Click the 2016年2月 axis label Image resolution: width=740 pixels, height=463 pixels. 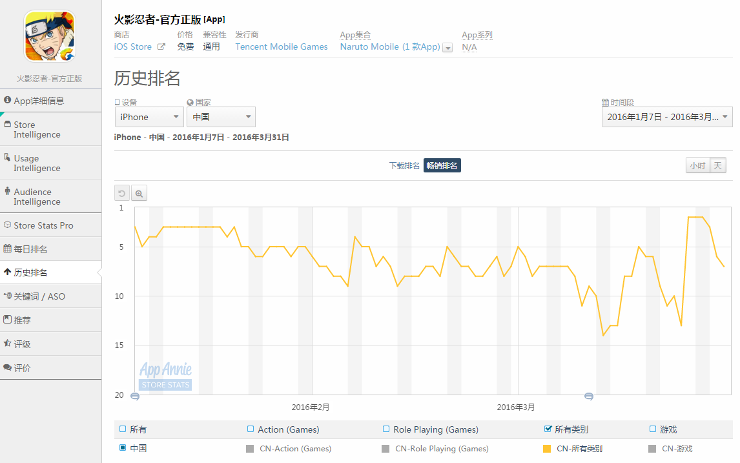tap(311, 407)
